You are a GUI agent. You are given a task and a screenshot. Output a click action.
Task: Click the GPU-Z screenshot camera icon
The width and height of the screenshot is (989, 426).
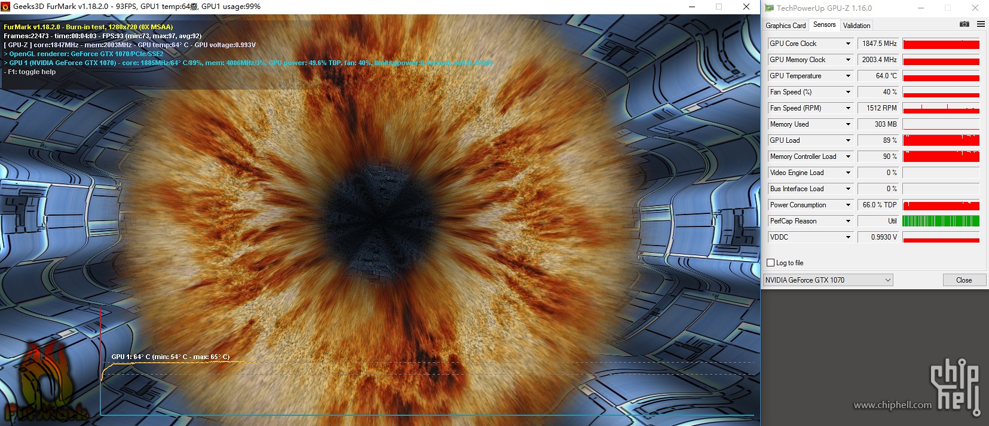click(x=964, y=24)
